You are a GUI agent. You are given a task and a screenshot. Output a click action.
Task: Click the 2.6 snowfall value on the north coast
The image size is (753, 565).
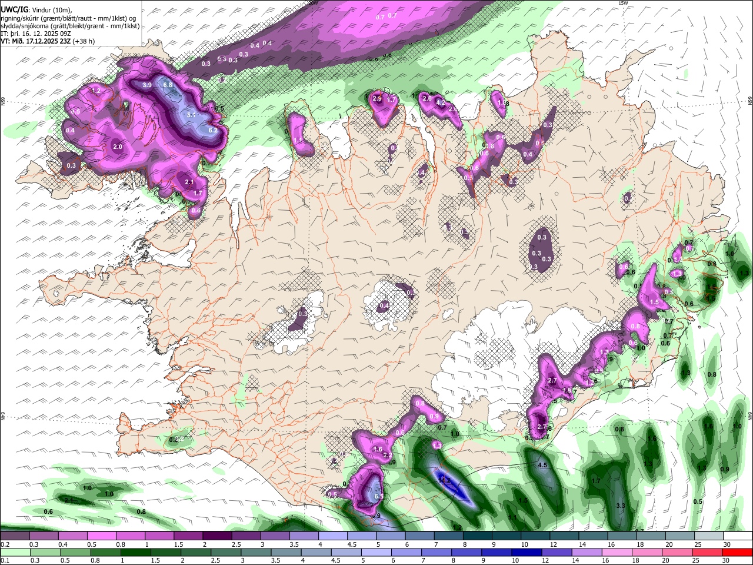(x=427, y=99)
